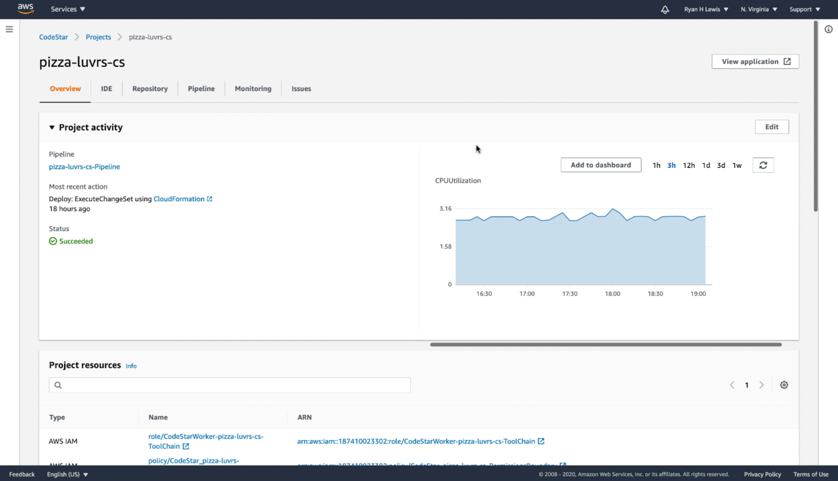Screen dimensions: 838x481
Task: Click the Succeeded status text
Action: click(x=76, y=241)
